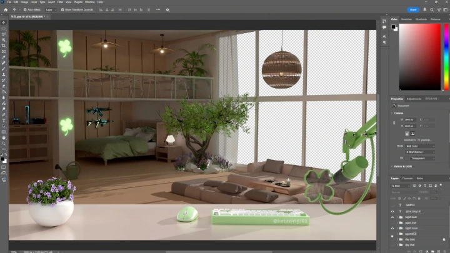Activate the Zoom tool
The width and height of the screenshot is (450, 253).
pos(4,143)
